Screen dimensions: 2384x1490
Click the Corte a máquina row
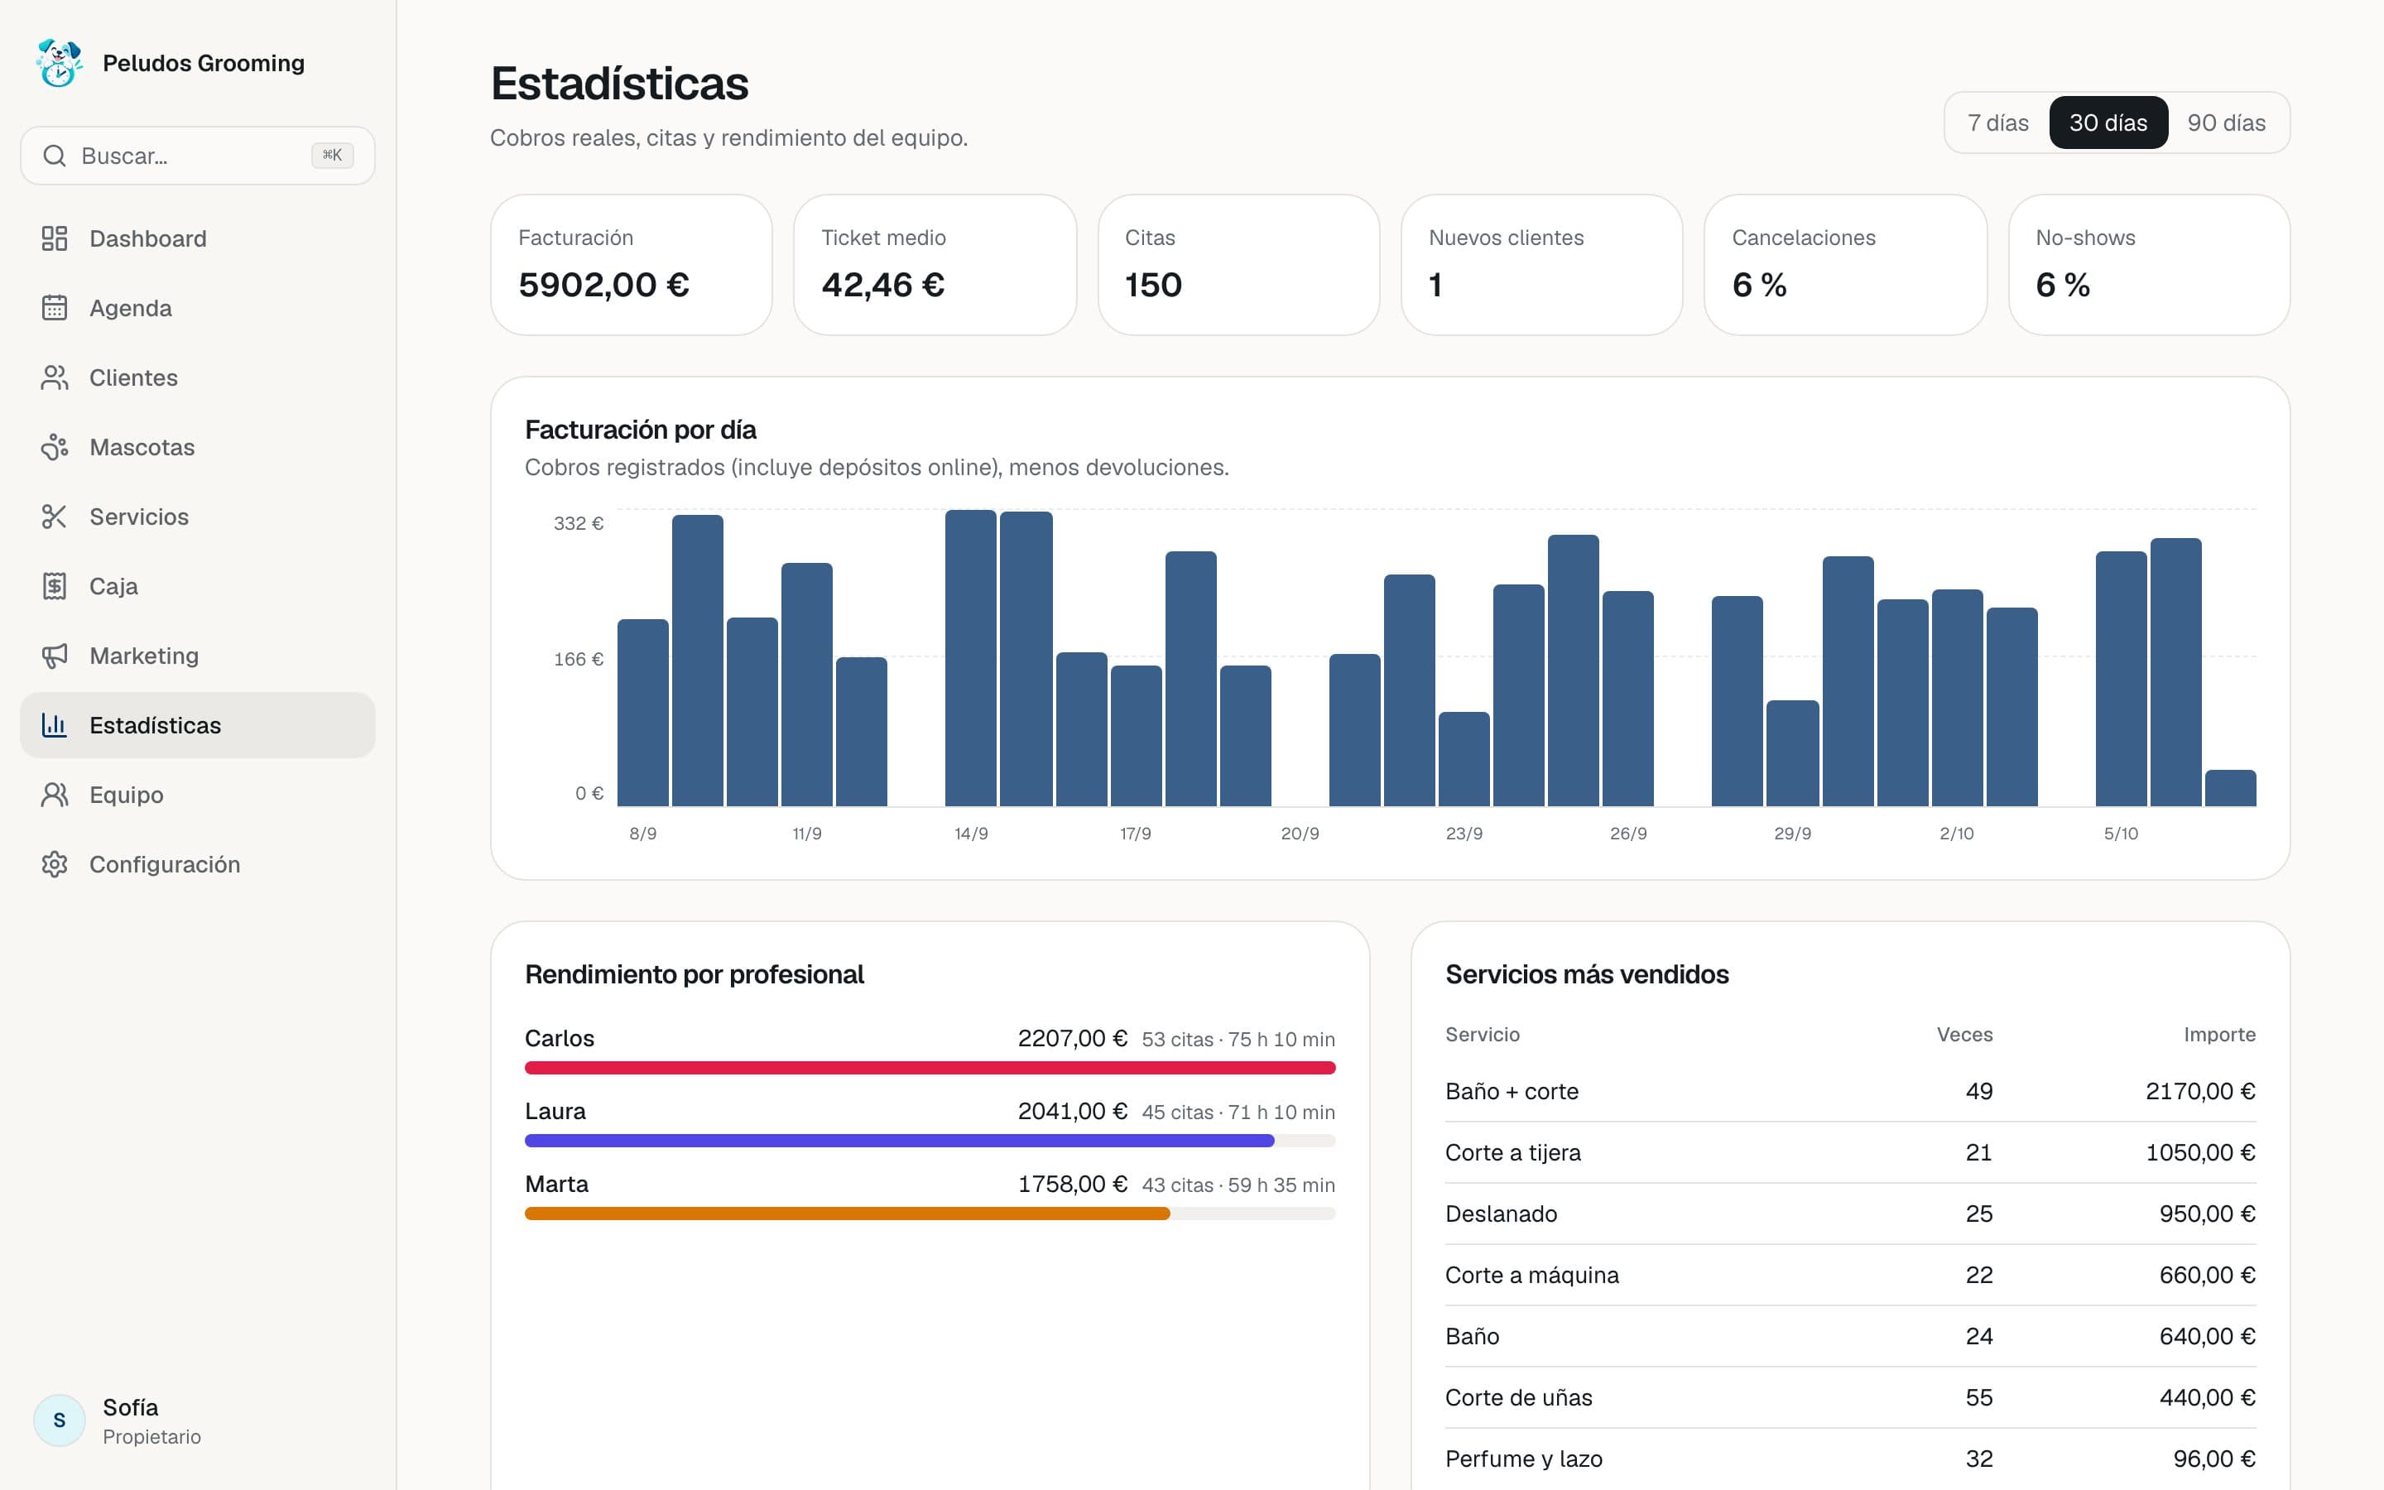[1850, 1275]
